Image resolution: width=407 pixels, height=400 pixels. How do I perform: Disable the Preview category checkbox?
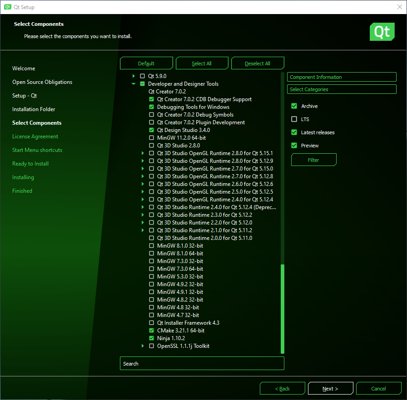pos(294,146)
